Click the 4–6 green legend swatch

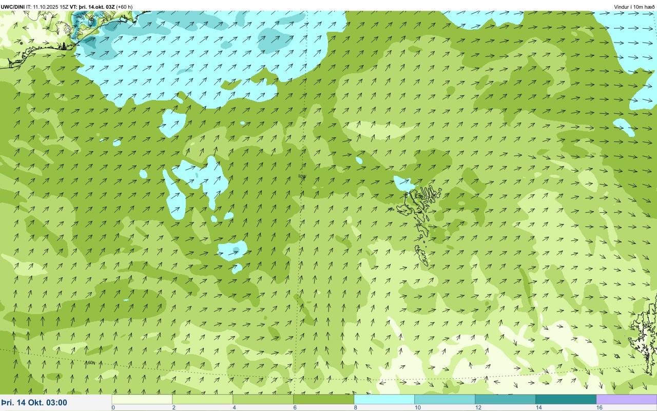pos(263,399)
